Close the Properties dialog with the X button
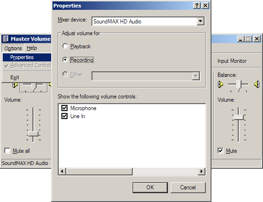Viewport: 263px width, 202px height. coord(205,6)
